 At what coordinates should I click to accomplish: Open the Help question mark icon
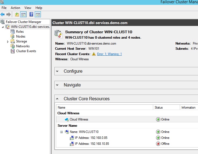[31, 14]
